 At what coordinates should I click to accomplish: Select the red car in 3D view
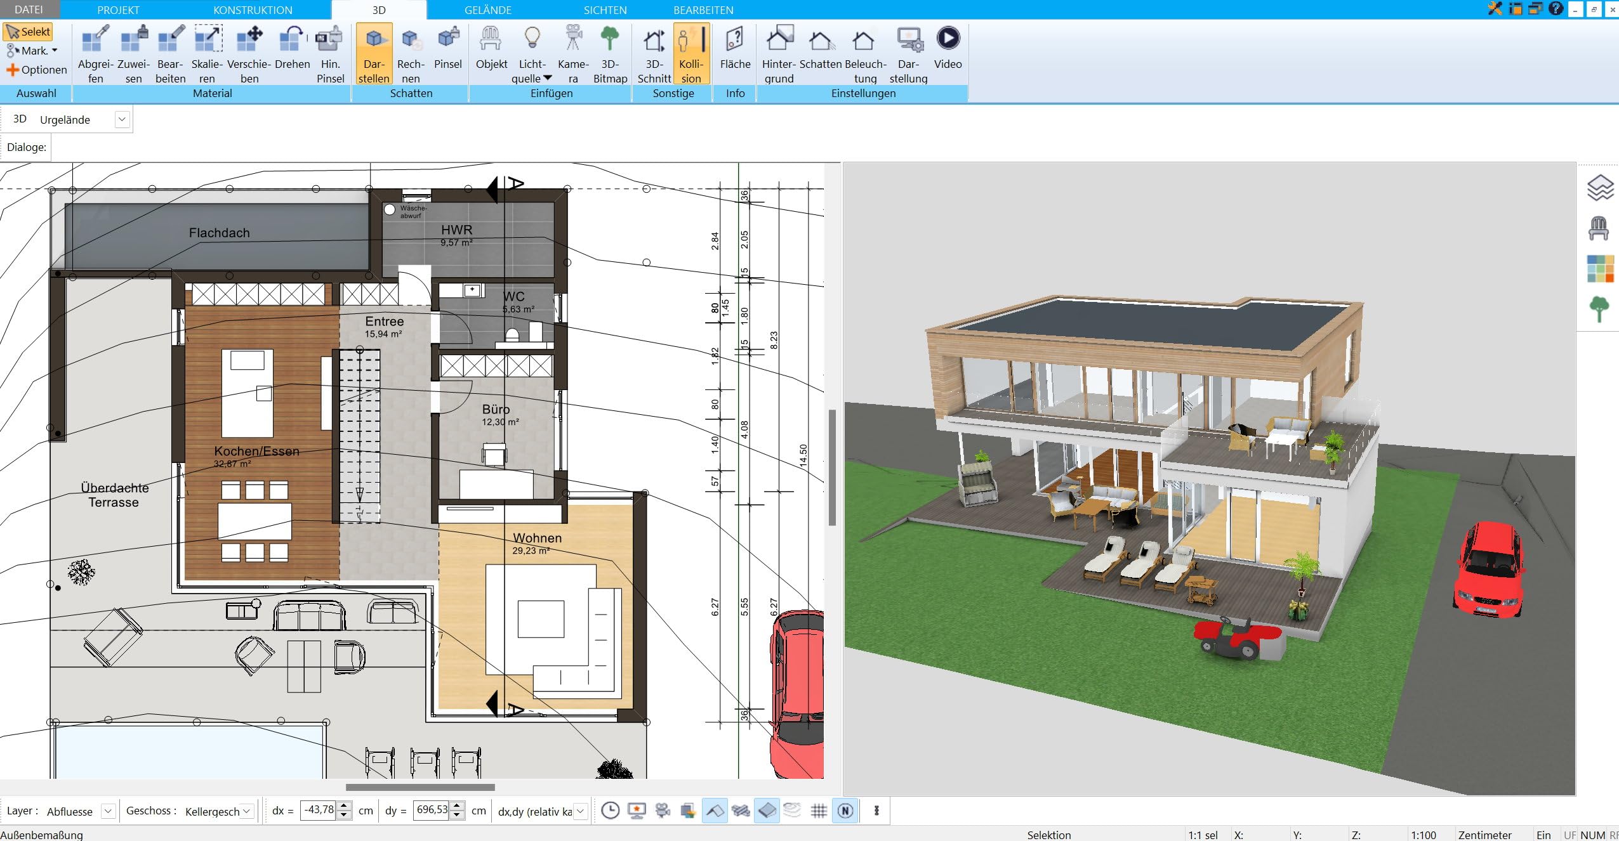coord(1490,569)
